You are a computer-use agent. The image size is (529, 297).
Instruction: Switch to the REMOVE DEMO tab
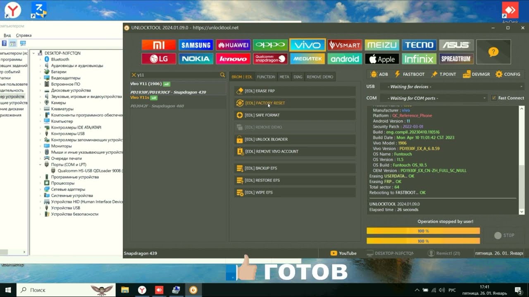pos(320,77)
